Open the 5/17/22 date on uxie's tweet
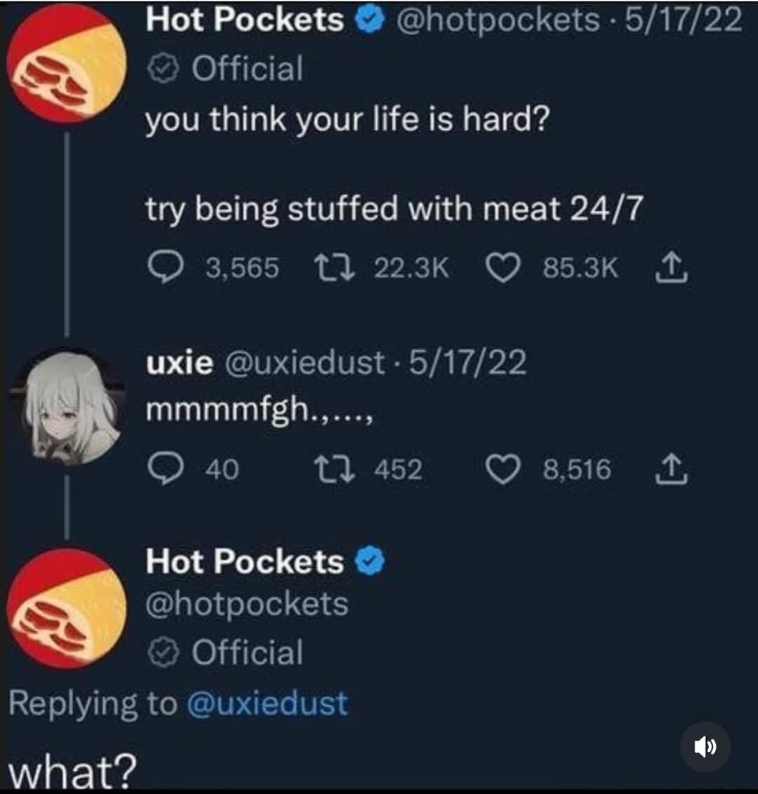Screen dimensions: 758x794 (x=467, y=363)
